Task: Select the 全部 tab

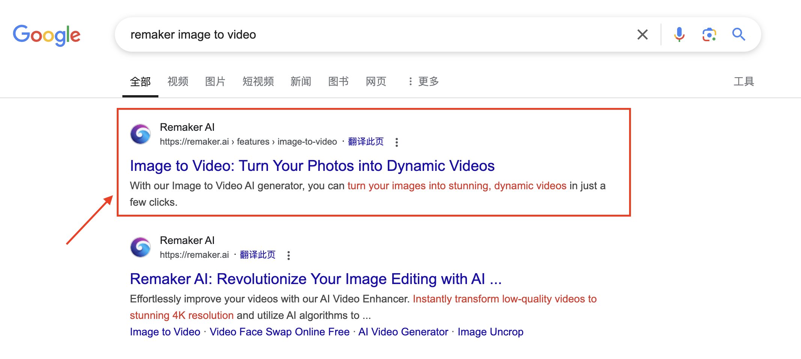Action: click(140, 81)
